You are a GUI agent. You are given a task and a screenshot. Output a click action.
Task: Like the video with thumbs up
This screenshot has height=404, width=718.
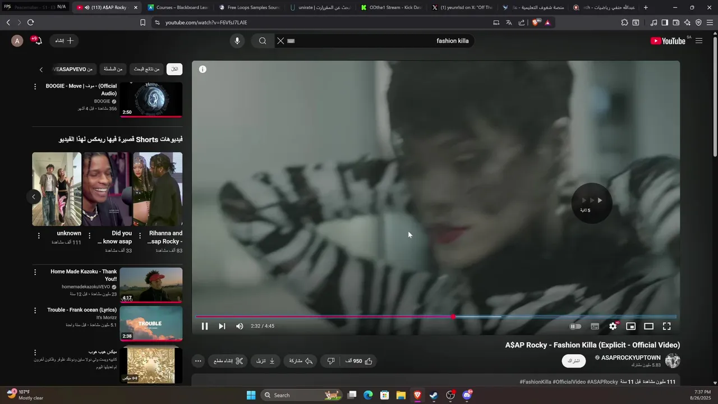[x=360, y=361]
